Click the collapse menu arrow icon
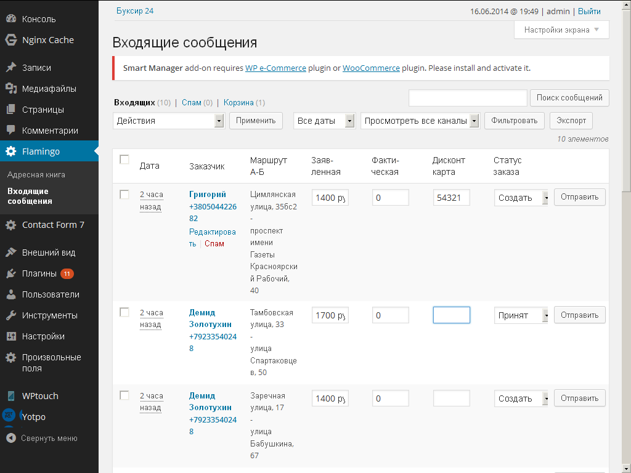 pyautogui.click(x=11, y=438)
